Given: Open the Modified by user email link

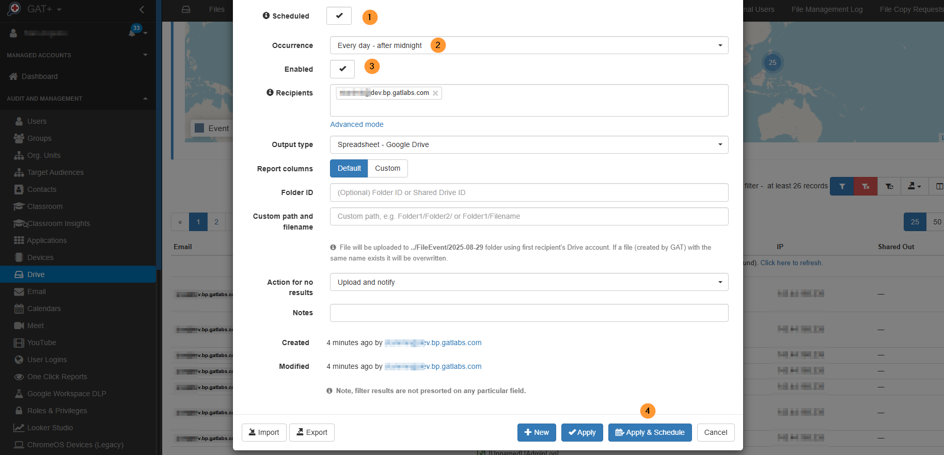Looking at the screenshot, I should click(433, 366).
